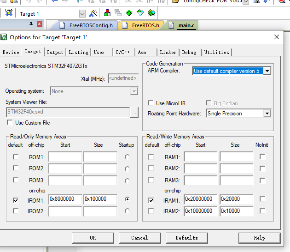
Task: Click the ROM1 Start address field
Action: 65,156
